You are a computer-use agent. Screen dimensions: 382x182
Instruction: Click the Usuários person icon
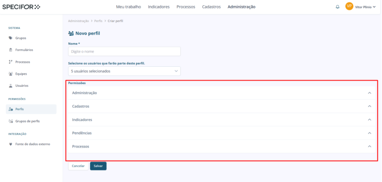pyautogui.click(x=11, y=86)
